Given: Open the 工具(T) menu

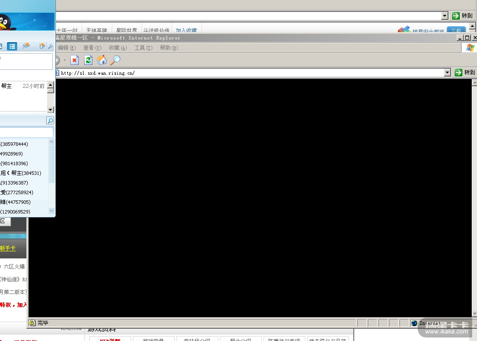Looking at the screenshot, I should tap(143, 48).
